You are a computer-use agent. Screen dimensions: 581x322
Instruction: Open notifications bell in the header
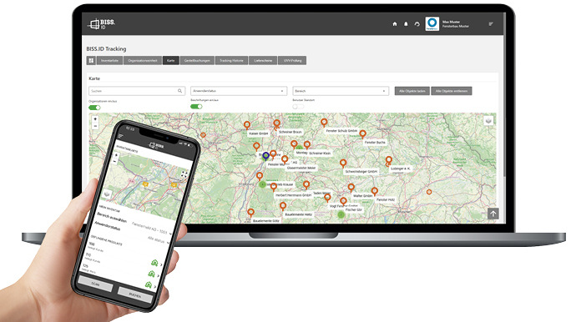click(x=406, y=24)
